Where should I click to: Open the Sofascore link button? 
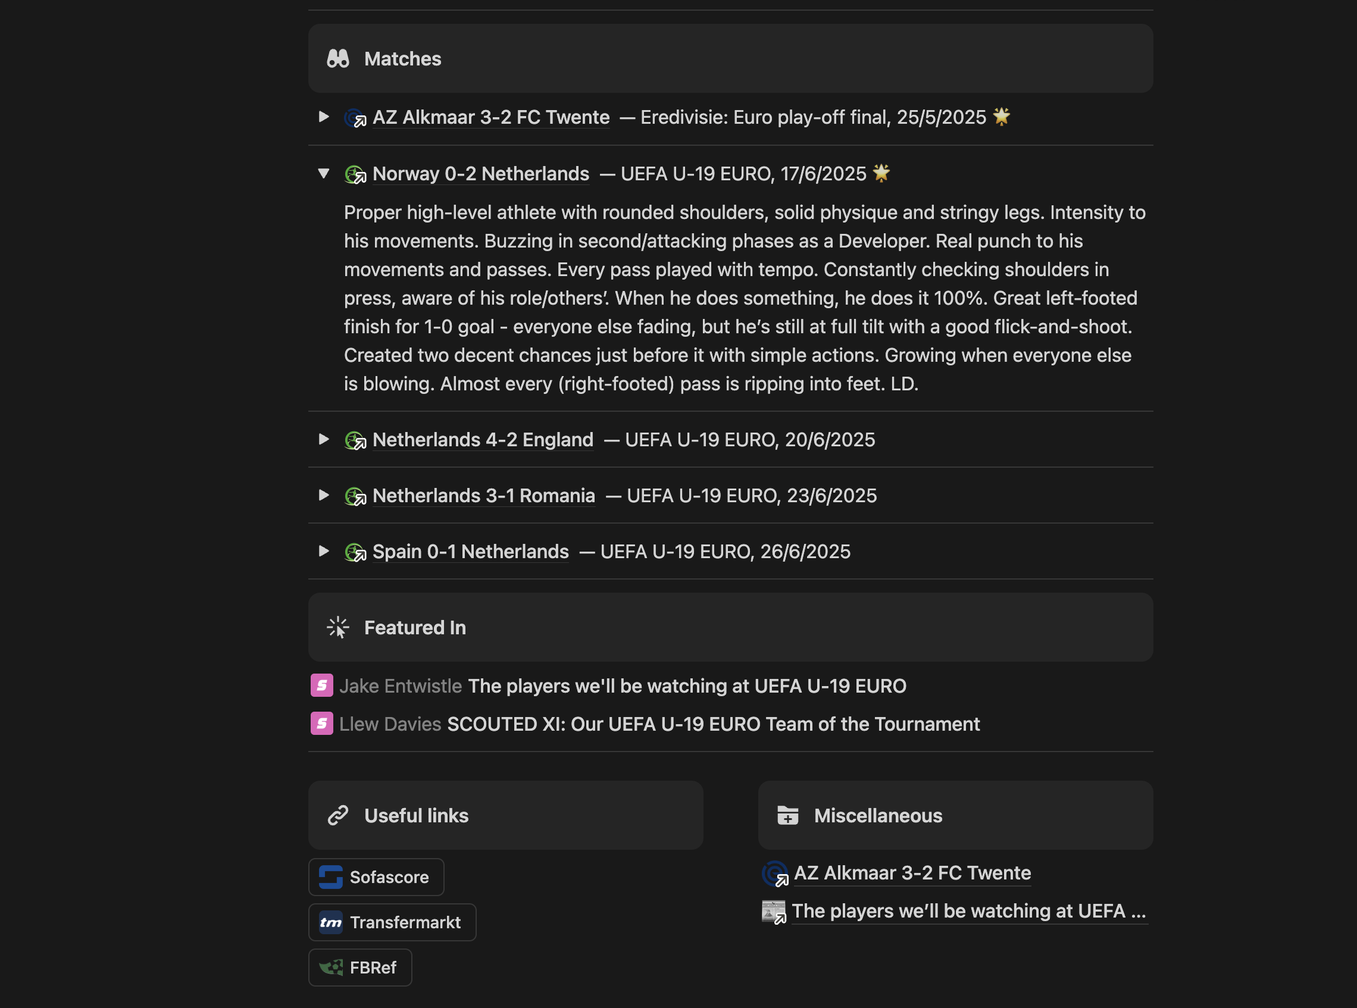(376, 877)
